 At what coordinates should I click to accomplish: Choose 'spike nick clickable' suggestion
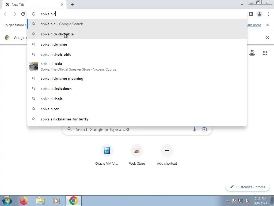[x=137, y=34]
